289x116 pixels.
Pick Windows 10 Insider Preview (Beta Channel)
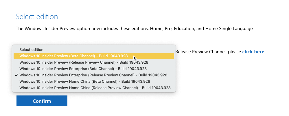click(x=73, y=56)
